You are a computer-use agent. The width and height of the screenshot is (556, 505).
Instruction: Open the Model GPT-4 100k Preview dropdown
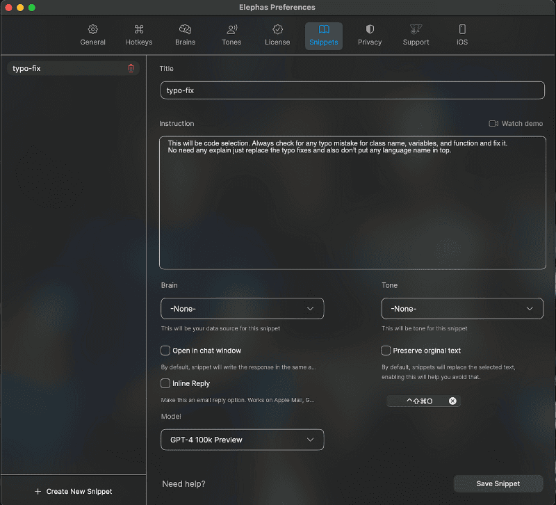pyautogui.click(x=242, y=440)
